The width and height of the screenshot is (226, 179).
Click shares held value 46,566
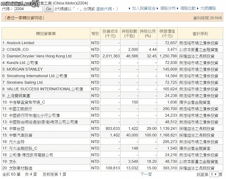tap(132, 56)
